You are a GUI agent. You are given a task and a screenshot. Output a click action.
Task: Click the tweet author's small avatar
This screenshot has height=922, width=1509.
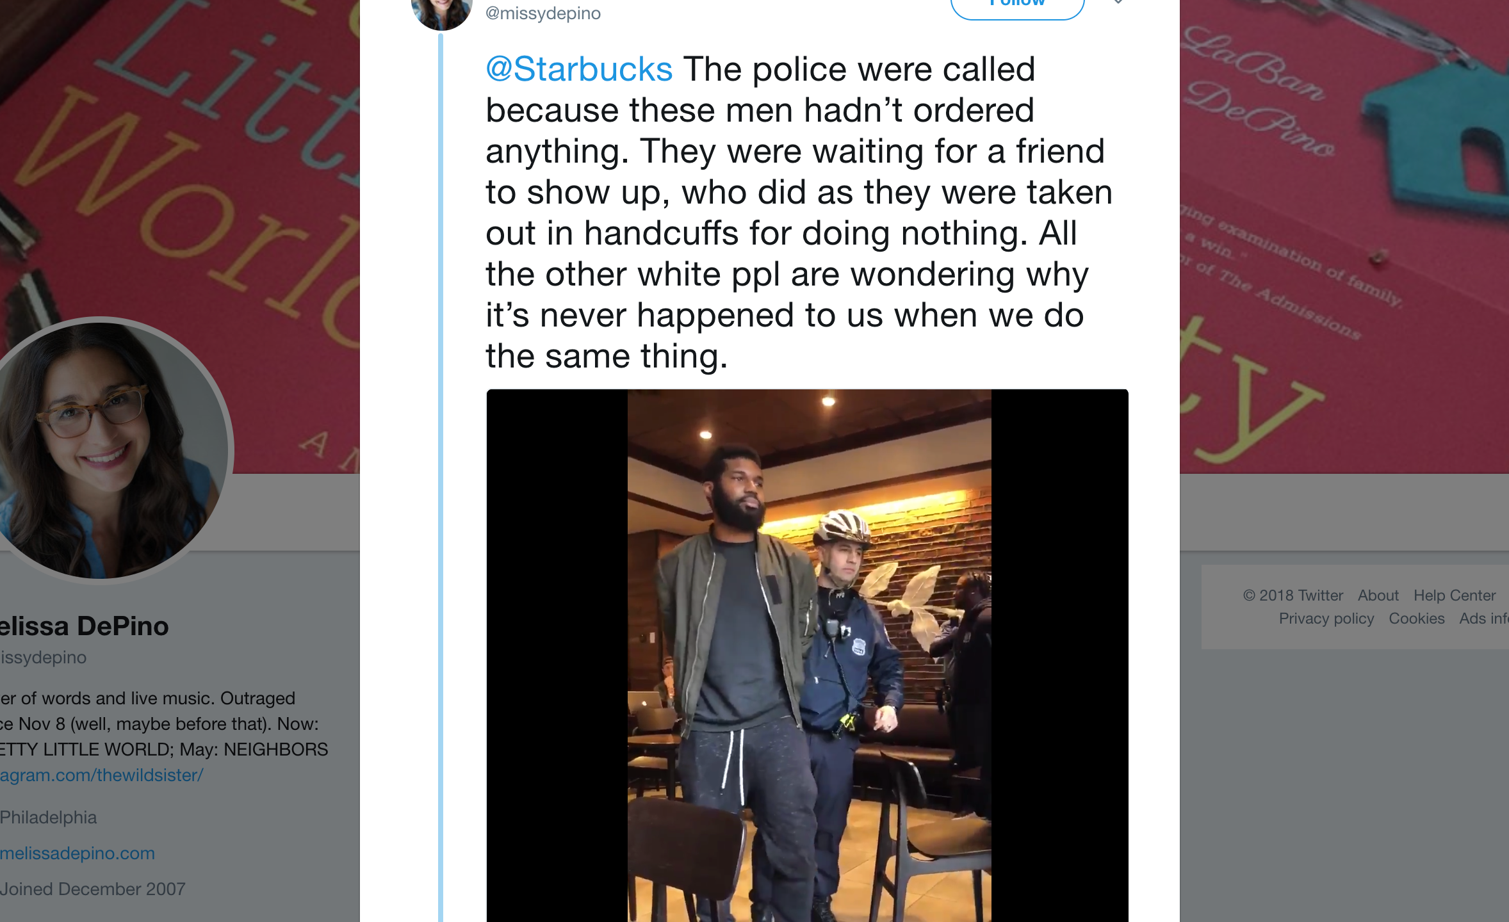point(441,12)
